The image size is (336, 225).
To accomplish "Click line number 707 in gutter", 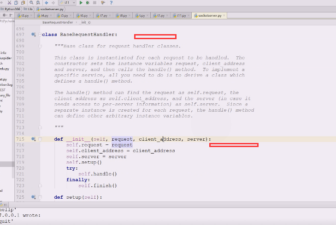I will [20, 93].
